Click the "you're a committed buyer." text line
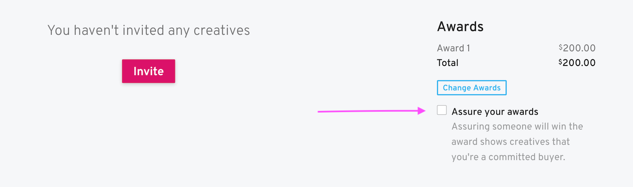633x187 pixels. click(x=508, y=157)
